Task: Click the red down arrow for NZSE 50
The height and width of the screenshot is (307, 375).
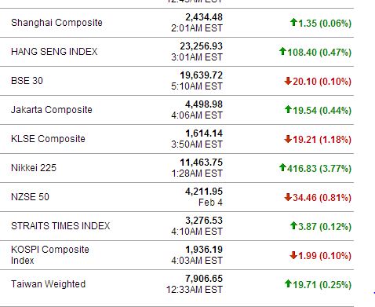Action: pyautogui.click(x=288, y=197)
